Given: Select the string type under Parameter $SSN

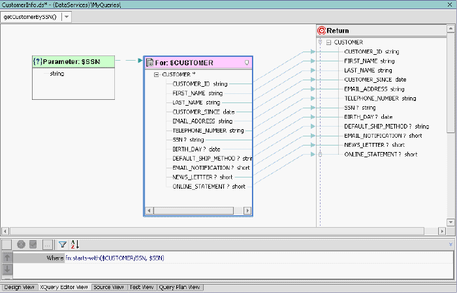Looking at the screenshot, I should tap(57, 74).
